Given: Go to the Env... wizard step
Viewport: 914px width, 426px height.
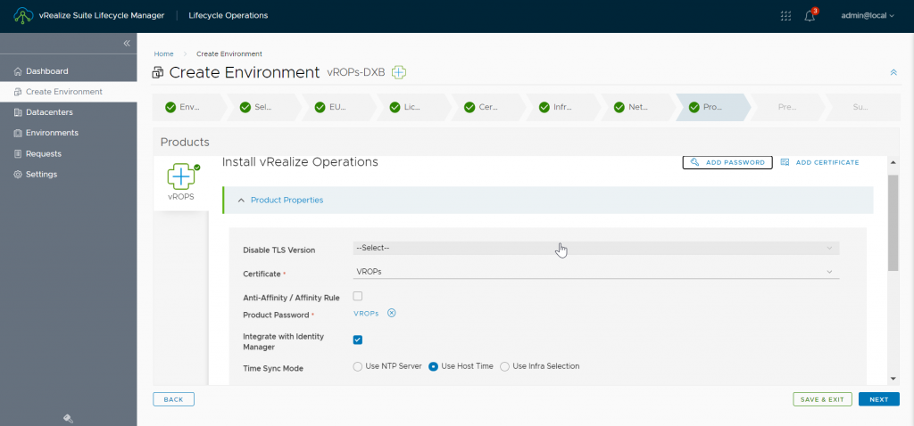Looking at the screenshot, I should tap(189, 107).
